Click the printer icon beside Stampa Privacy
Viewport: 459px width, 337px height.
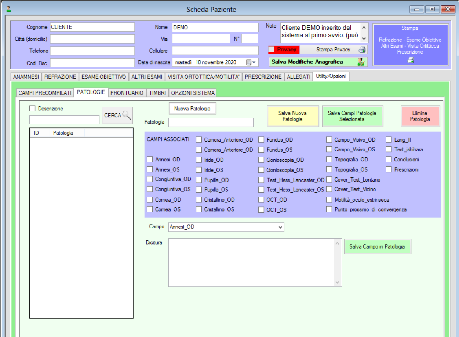tap(362, 50)
